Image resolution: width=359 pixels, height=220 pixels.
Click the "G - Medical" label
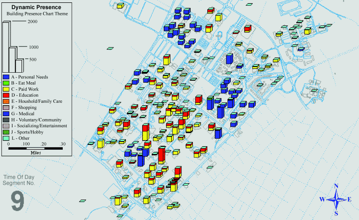point(23,114)
